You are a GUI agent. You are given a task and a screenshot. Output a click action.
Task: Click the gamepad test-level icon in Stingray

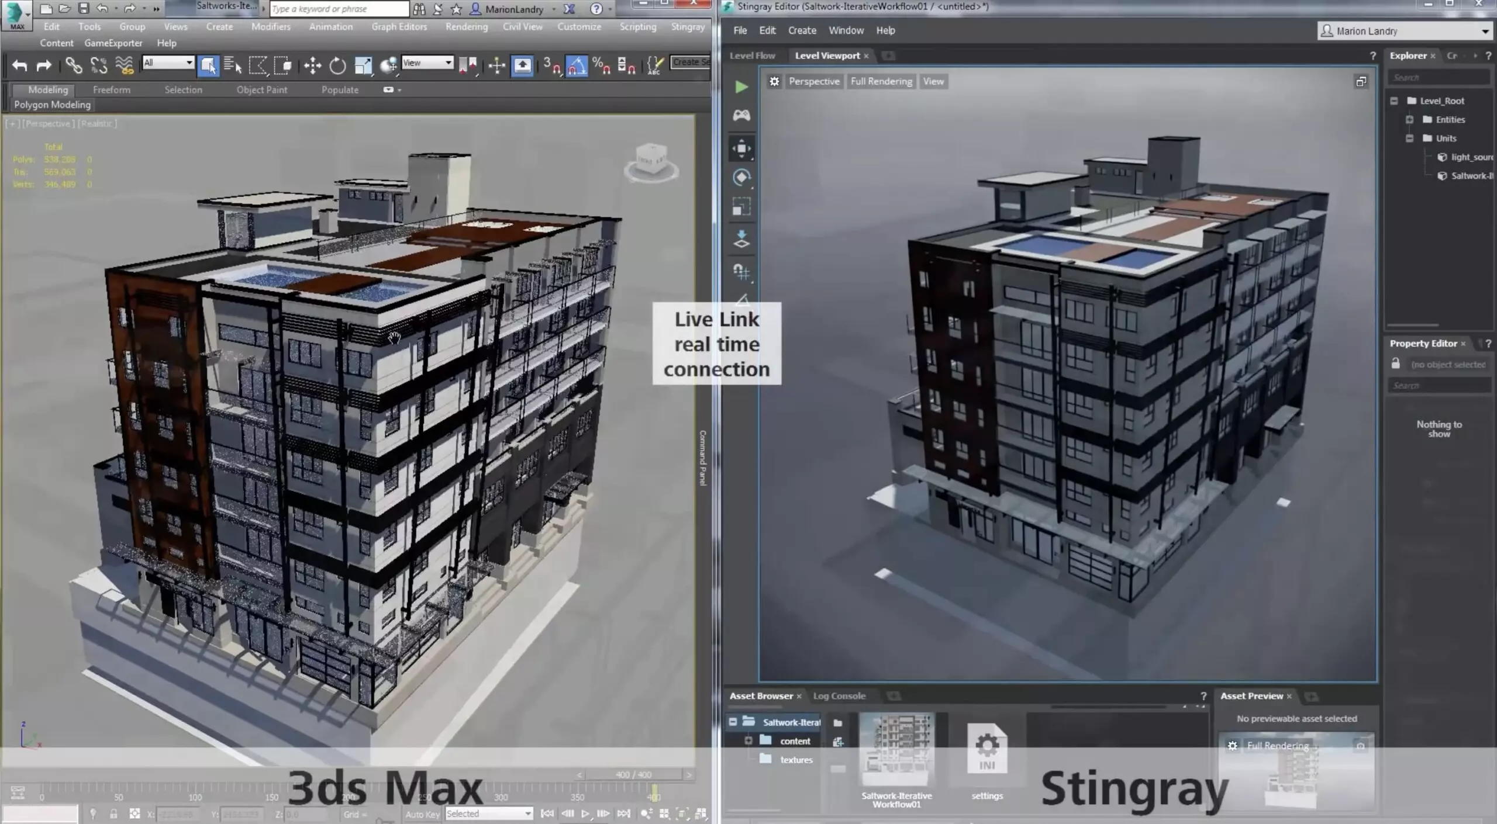click(x=741, y=115)
